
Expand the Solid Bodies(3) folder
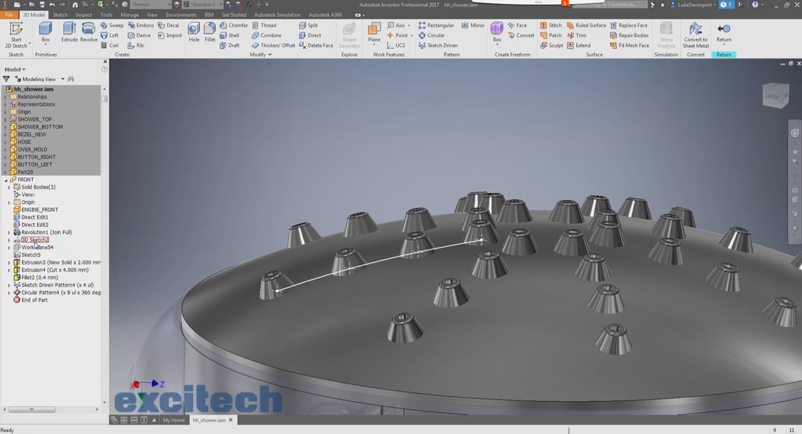pos(11,187)
